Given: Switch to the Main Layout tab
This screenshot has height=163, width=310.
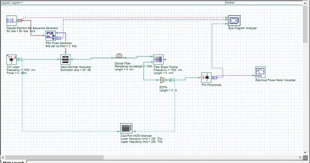Looking at the screenshot, I should coord(13,162).
